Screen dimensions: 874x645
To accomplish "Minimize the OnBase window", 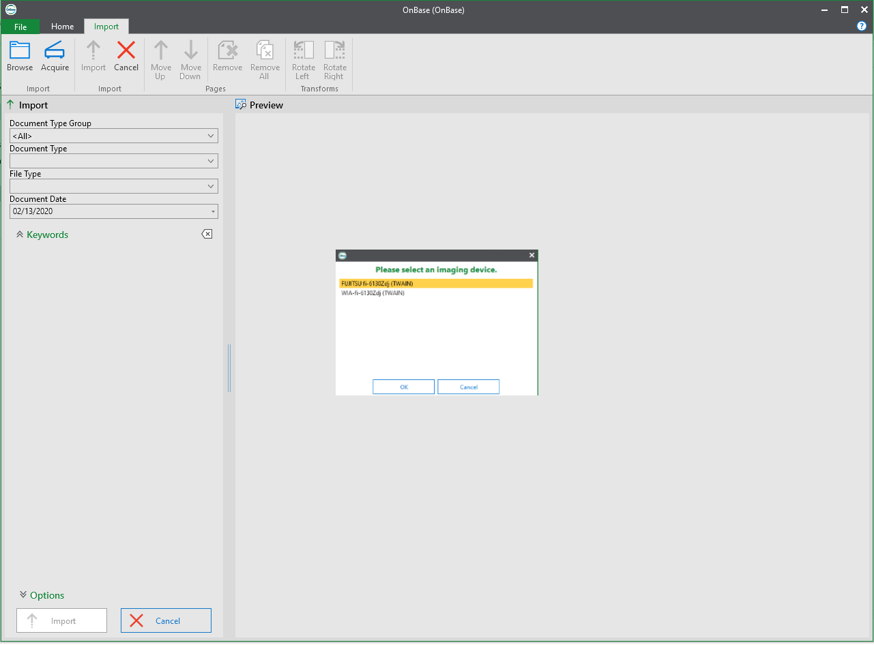I will (x=825, y=10).
